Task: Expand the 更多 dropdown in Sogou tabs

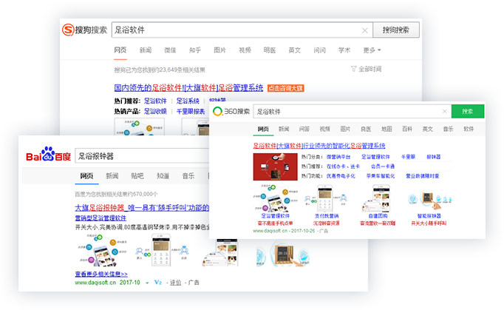Action: click(372, 50)
